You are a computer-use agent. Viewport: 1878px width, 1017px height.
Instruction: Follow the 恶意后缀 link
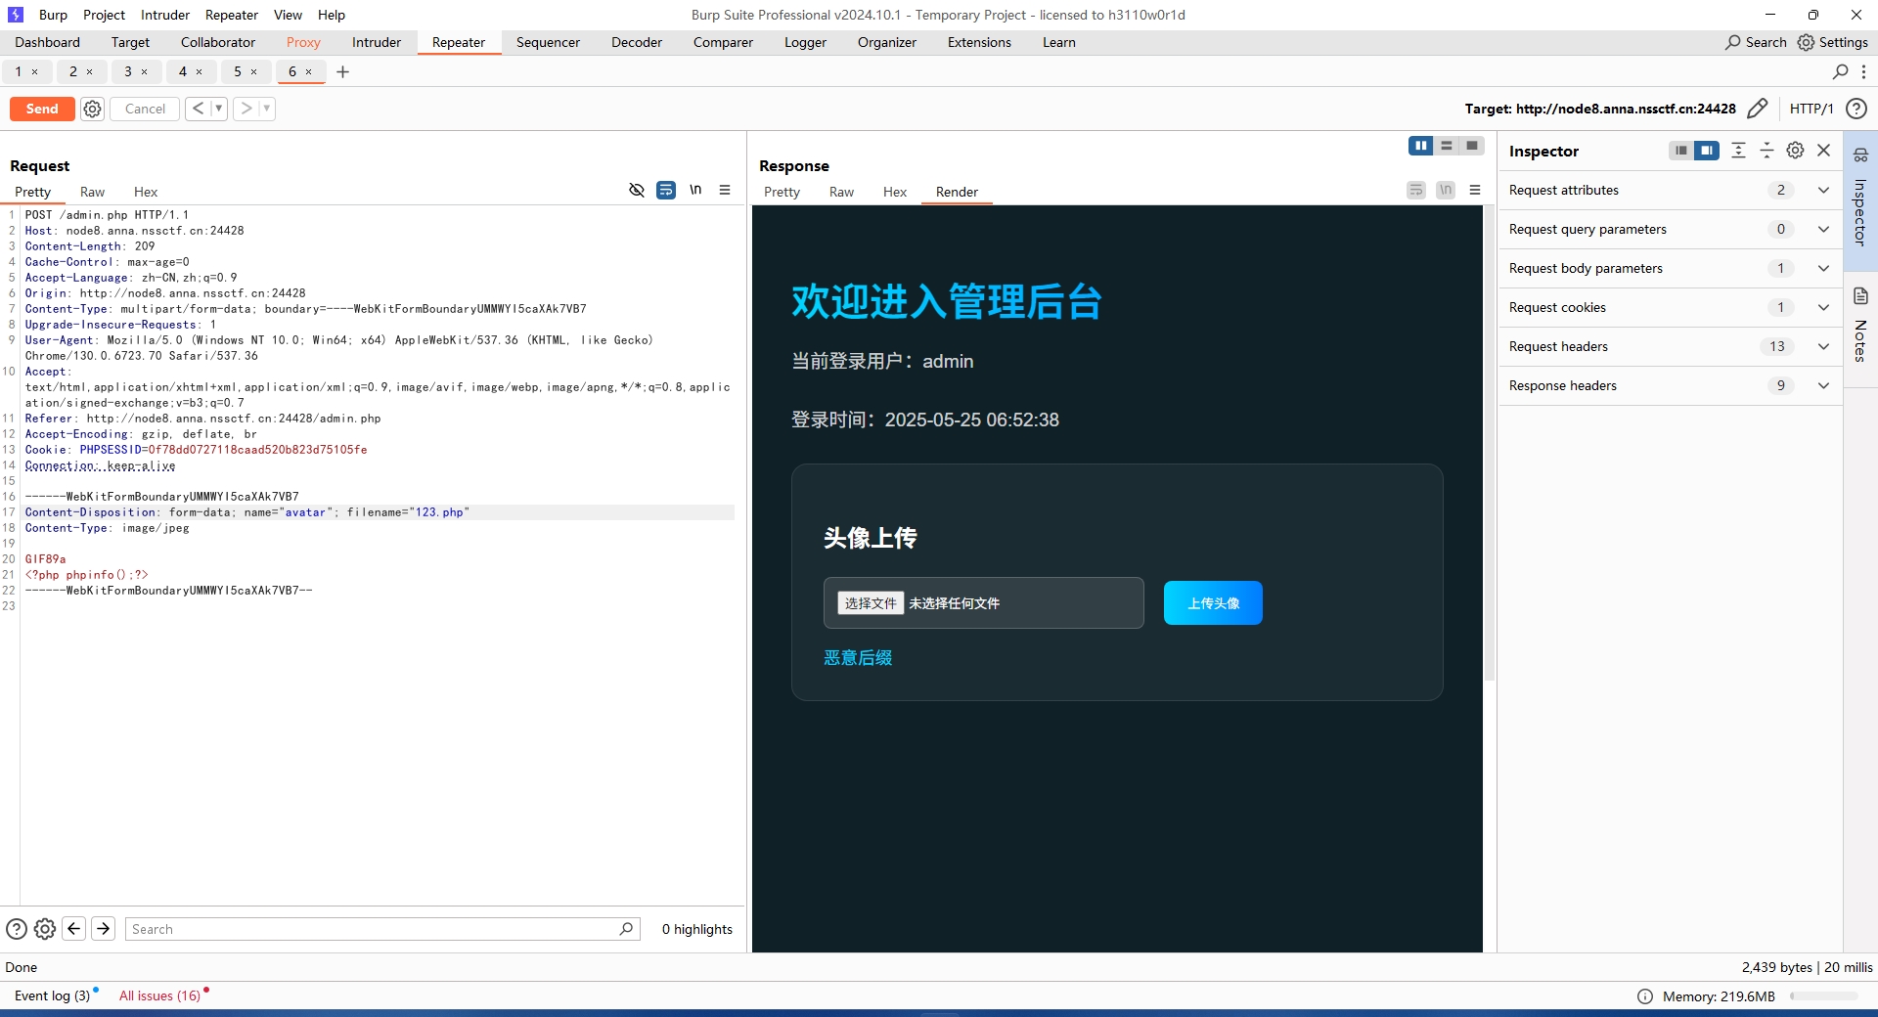click(x=858, y=658)
